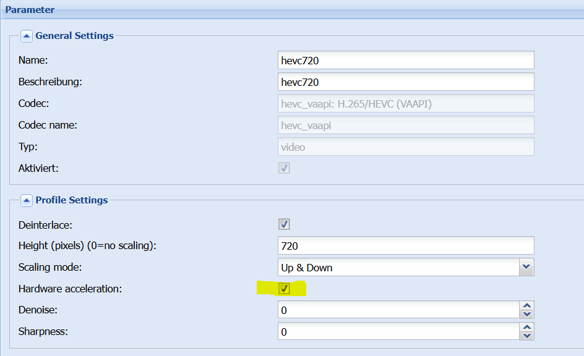The height and width of the screenshot is (356, 584).
Task: Toggle the Deinterlace checkbox
Action: pyautogui.click(x=284, y=224)
